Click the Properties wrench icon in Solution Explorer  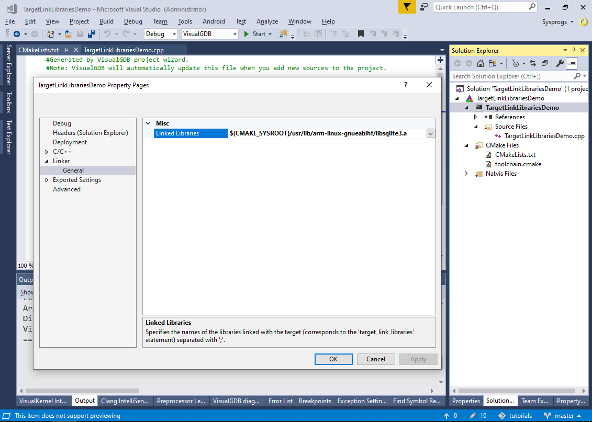(x=560, y=63)
